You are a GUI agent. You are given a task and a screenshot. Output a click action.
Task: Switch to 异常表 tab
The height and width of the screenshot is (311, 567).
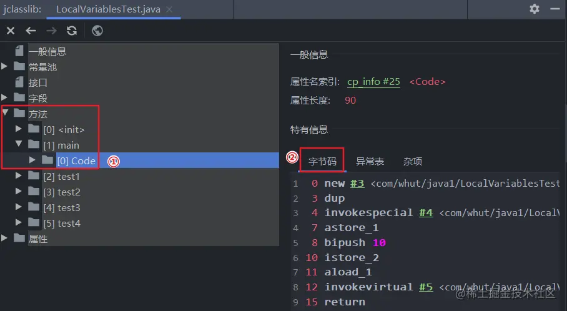click(370, 161)
